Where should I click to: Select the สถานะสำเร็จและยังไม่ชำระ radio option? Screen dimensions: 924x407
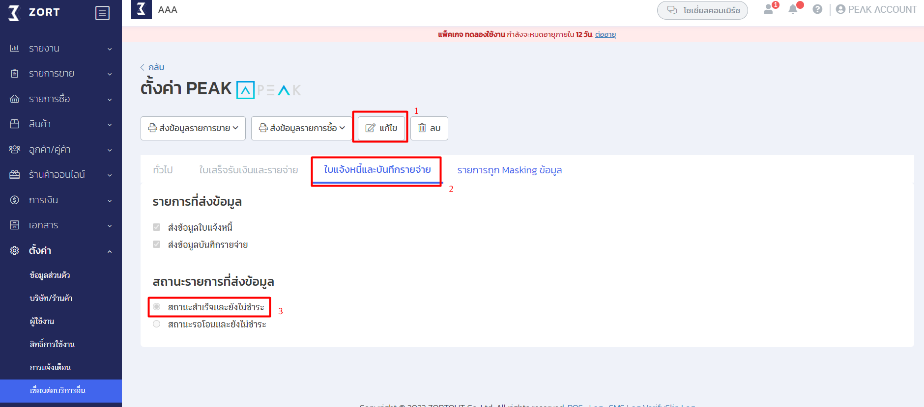click(157, 307)
